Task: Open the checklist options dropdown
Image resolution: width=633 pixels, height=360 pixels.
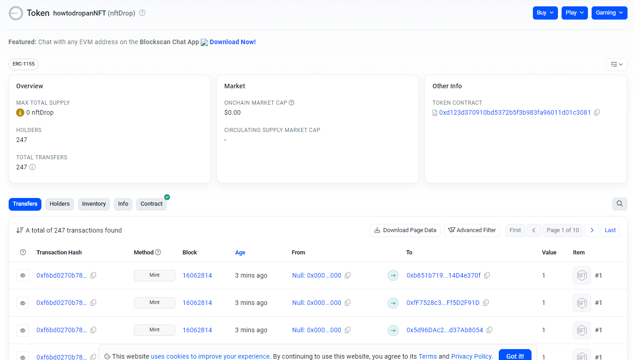Action: pyautogui.click(x=617, y=65)
